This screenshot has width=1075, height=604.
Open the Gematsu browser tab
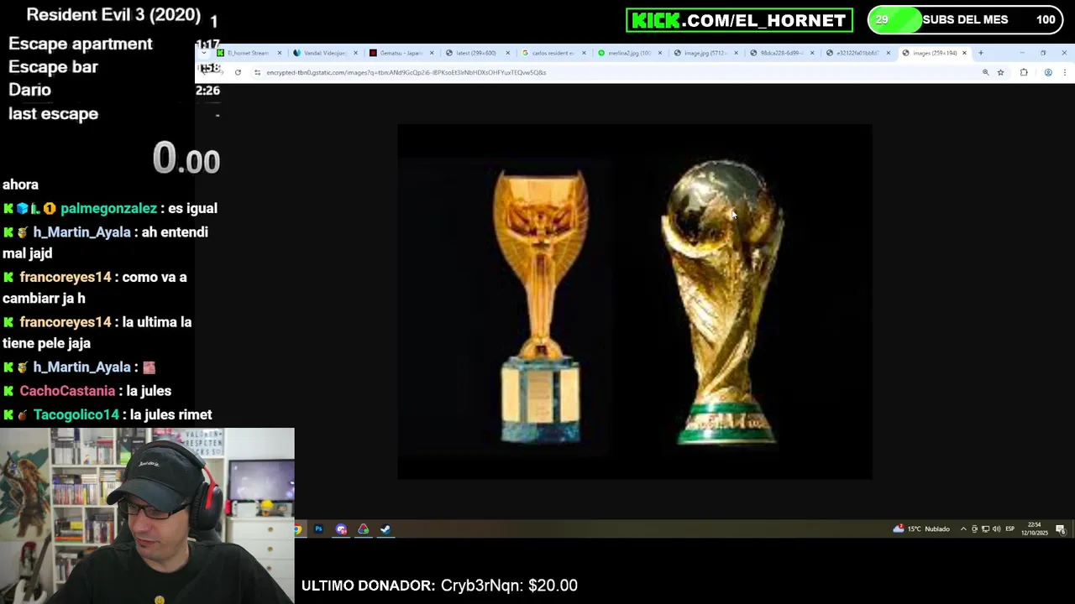point(400,53)
